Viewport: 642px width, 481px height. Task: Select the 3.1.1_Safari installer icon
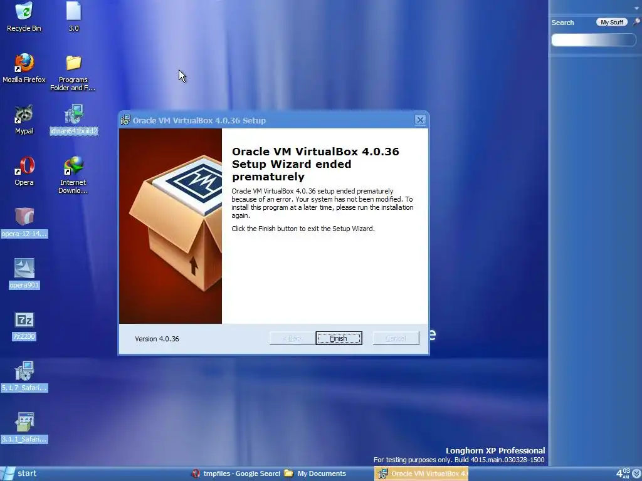pos(24,428)
